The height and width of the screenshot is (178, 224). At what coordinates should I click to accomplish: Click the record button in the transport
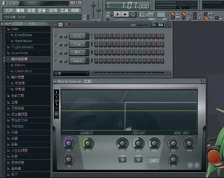(133, 15)
